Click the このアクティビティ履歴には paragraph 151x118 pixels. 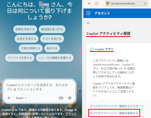click(x=114, y=68)
